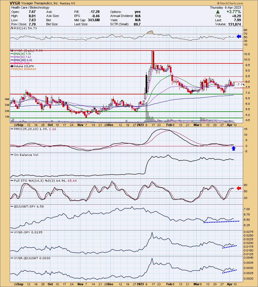Select the High value 8.01
The width and height of the screenshot is (258, 287).
[32, 16]
